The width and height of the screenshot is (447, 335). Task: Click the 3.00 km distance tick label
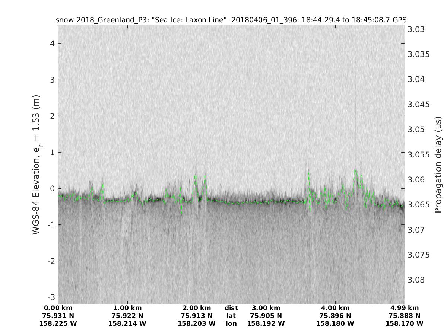(266, 308)
